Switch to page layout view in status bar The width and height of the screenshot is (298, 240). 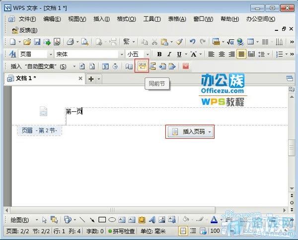coord(183,231)
